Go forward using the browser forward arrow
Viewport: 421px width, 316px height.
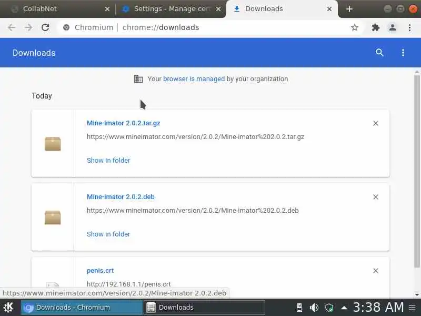[x=28, y=27]
